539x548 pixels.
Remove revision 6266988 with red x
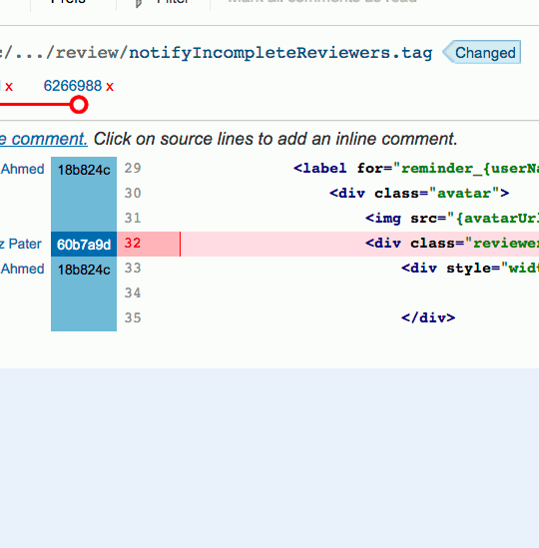pyautogui.click(x=110, y=87)
